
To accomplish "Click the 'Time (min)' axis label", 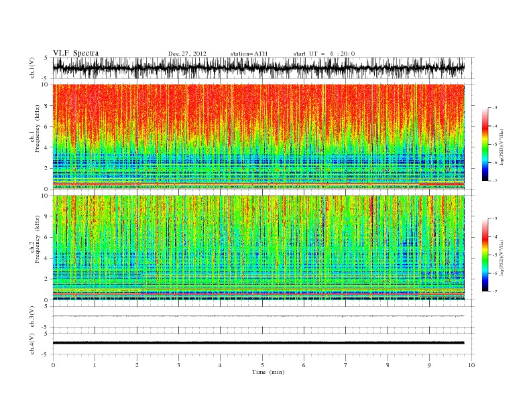I will tap(268, 372).
